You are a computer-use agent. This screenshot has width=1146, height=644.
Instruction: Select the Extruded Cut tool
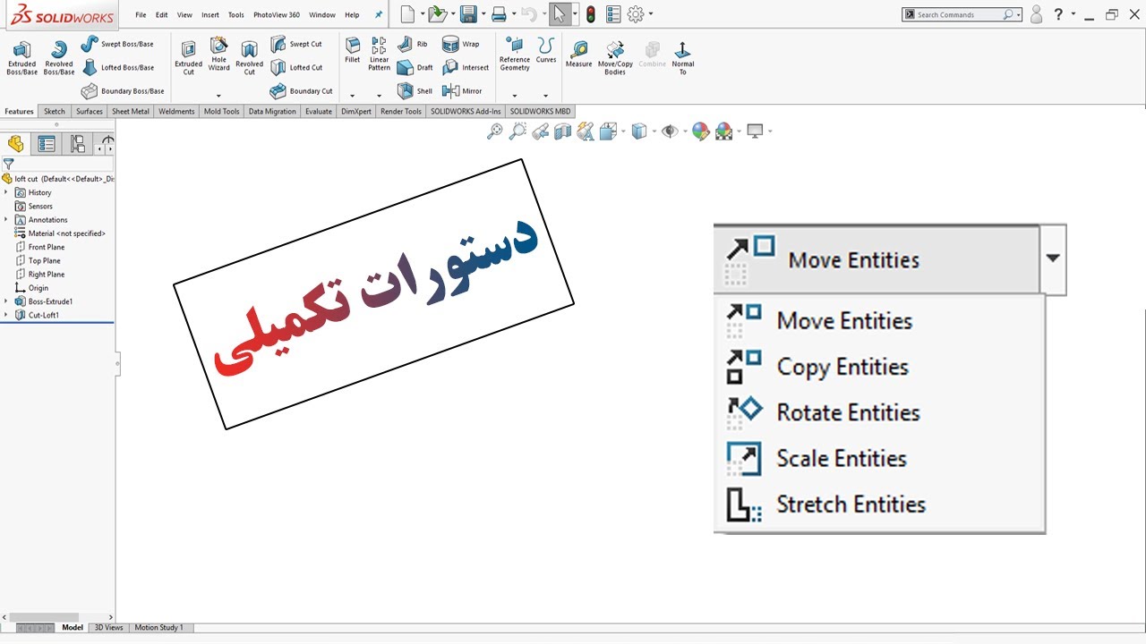coord(188,57)
